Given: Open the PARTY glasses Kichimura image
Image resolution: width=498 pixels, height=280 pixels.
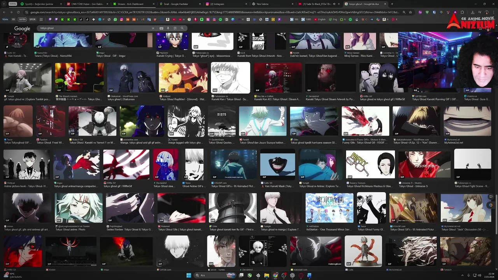Looking at the screenshot, I should click(x=370, y=164).
